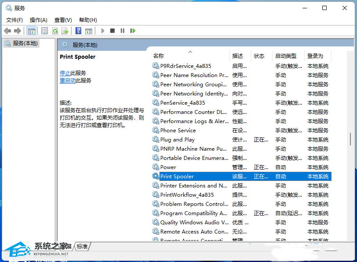This screenshot has height=262, width=357.
Task: Click the gear icon beside Power service
Action: tap(156, 167)
